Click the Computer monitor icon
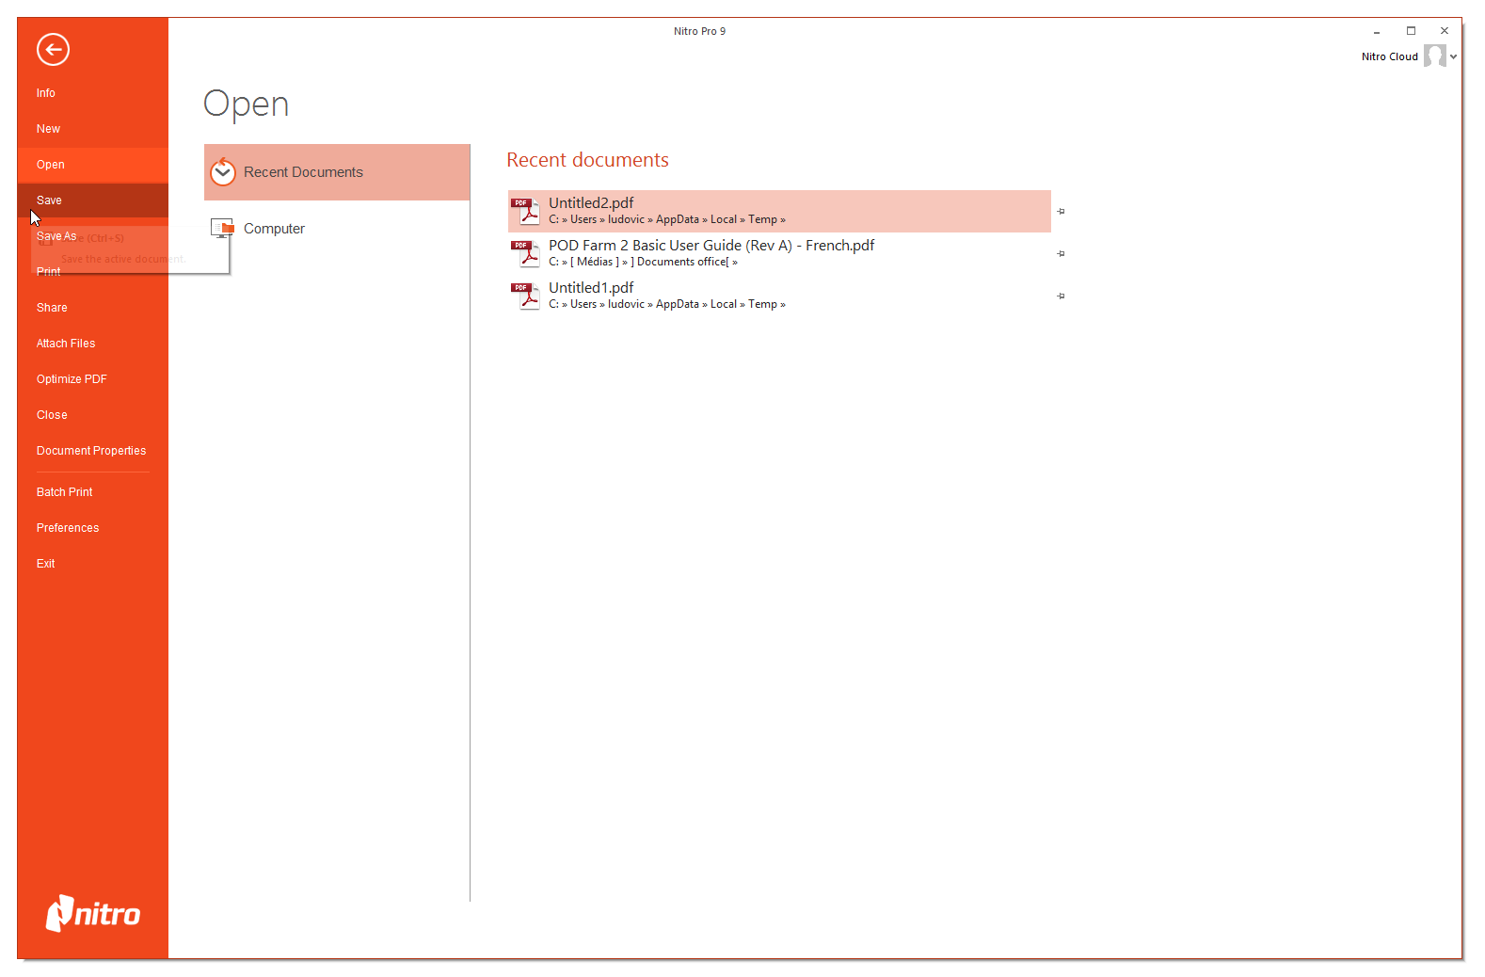Image resolution: width=1485 pixels, height=977 pixels. point(222,228)
